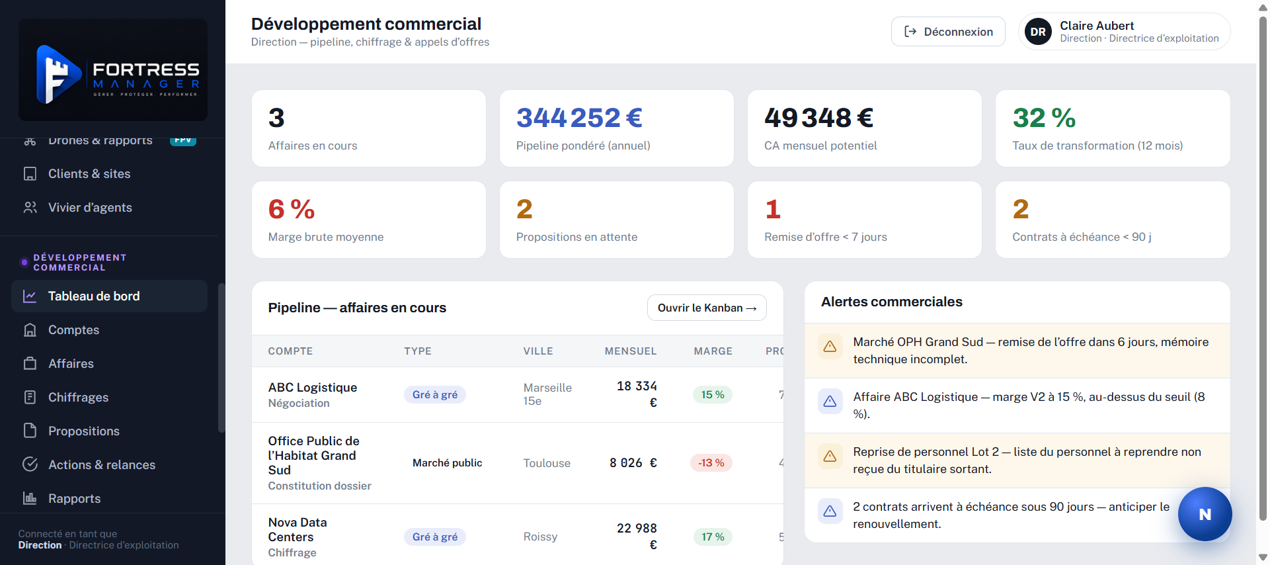1270x565 pixels.
Task: Click the Marge brute moyenne card
Action: click(x=368, y=220)
